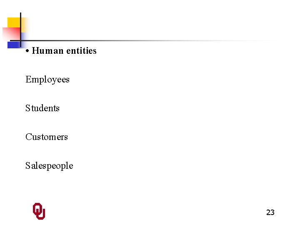
Task: Click the slide number 23
Action: pos(270,212)
